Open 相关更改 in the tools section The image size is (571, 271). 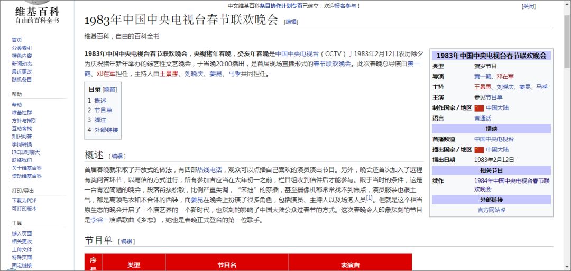coord(22,241)
